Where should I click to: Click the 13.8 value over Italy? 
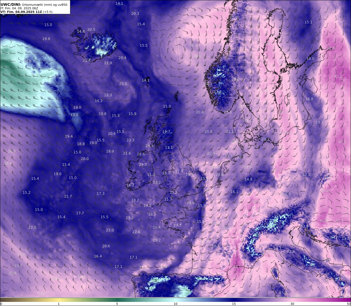[x=291, y=251]
